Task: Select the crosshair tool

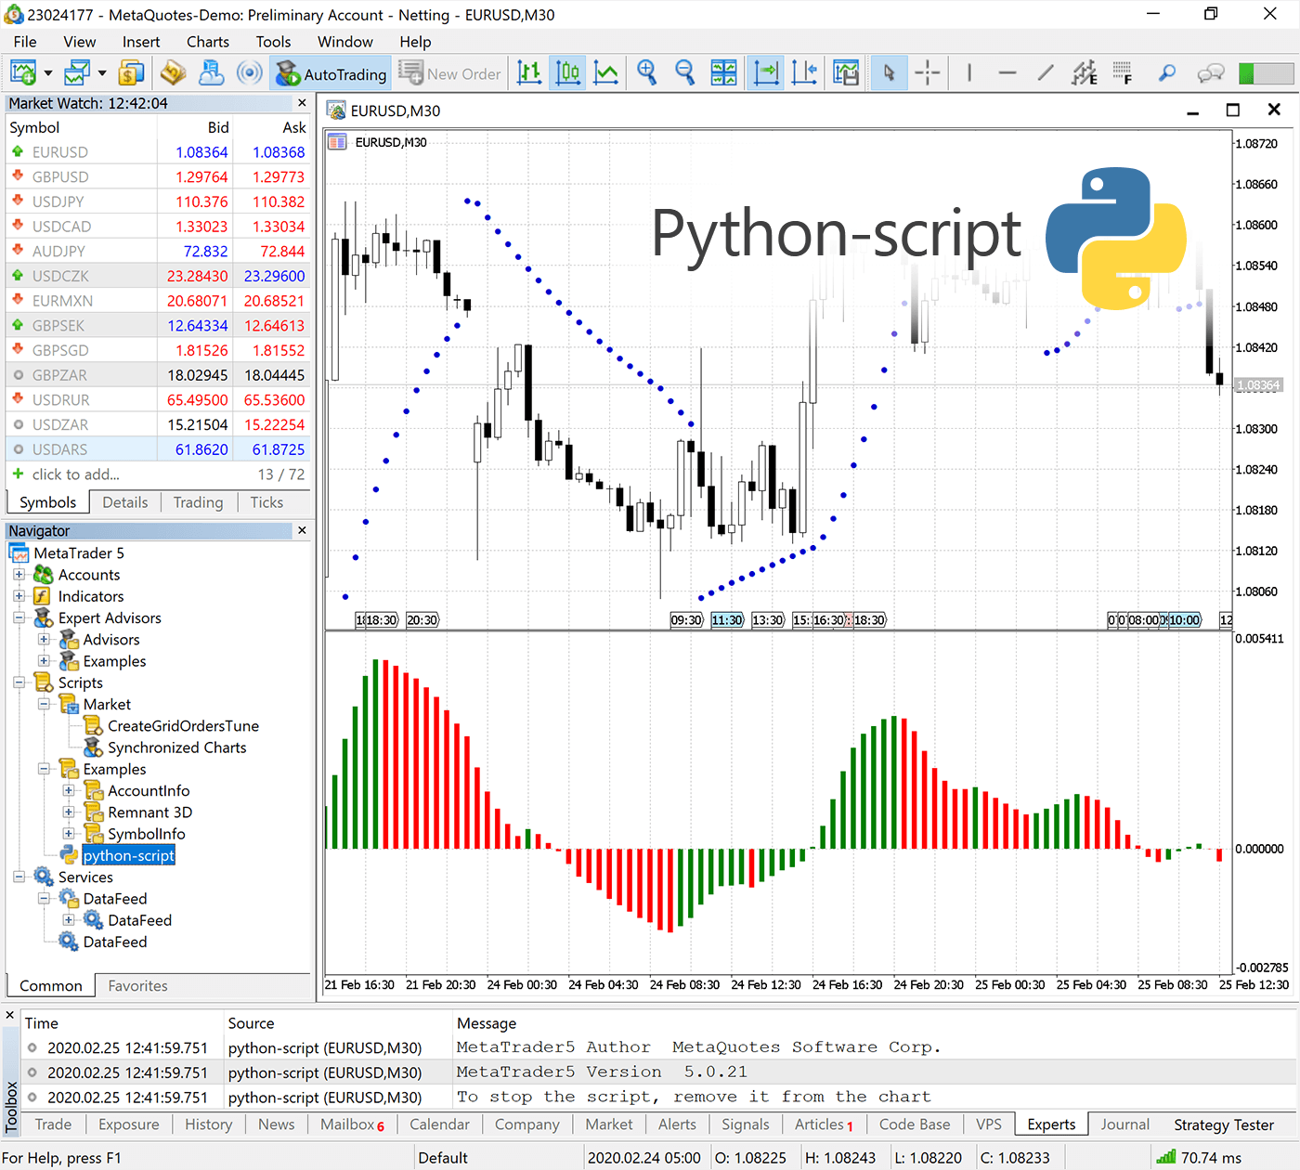Action: (x=927, y=73)
